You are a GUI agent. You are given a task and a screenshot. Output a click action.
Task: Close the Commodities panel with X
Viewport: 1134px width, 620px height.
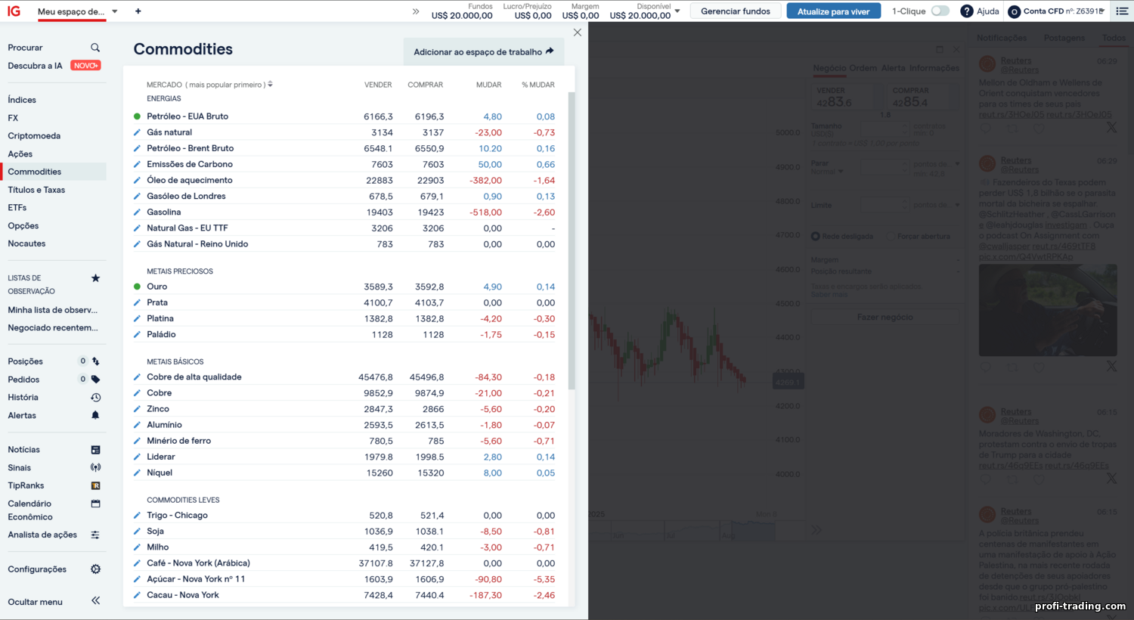(578, 33)
